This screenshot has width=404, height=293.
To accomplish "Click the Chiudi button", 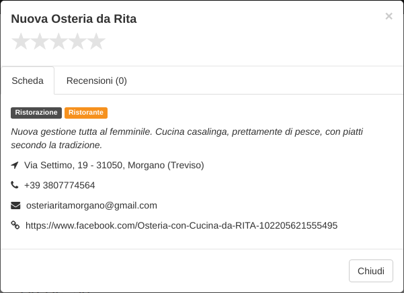I will [x=371, y=271].
